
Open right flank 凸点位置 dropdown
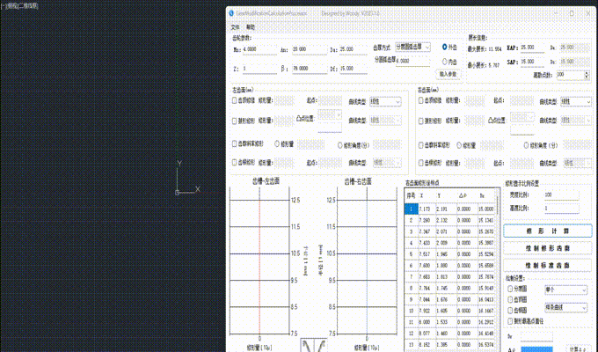pyautogui.click(x=522, y=117)
